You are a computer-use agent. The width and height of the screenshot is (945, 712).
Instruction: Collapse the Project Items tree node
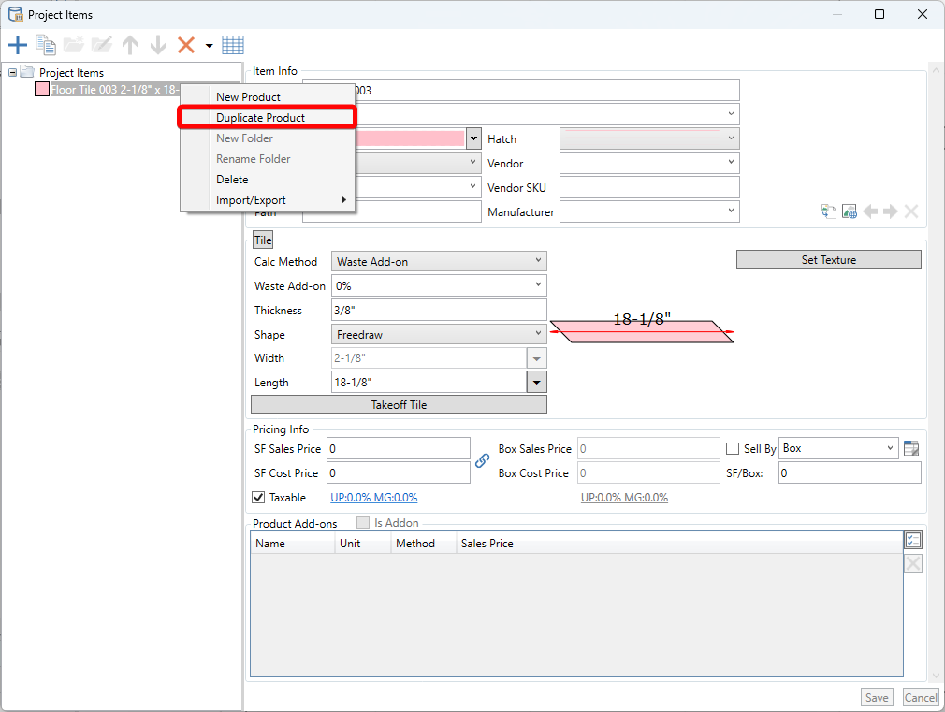tap(13, 72)
